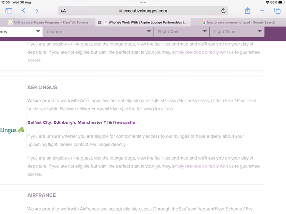Tap the three dots multitasking control
This screenshot has width=286, height=214.
[x=143, y=2]
